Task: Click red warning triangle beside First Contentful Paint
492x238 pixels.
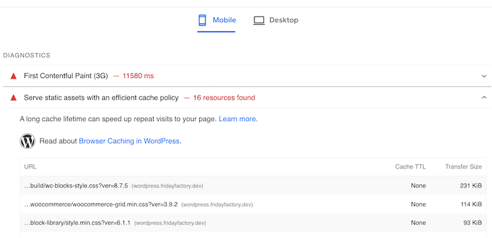Action: pyautogui.click(x=13, y=76)
